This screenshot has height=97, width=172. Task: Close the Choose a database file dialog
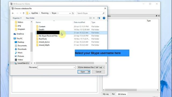click(x=105, y=8)
